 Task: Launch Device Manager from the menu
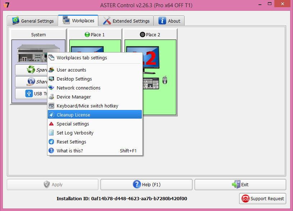pyautogui.click(x=95, y=97)
